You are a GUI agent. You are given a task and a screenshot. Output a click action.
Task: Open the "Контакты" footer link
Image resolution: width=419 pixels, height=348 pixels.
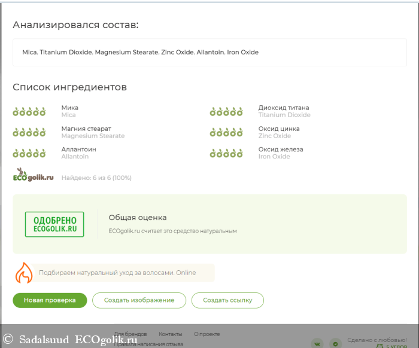click(x=171, y=334)
